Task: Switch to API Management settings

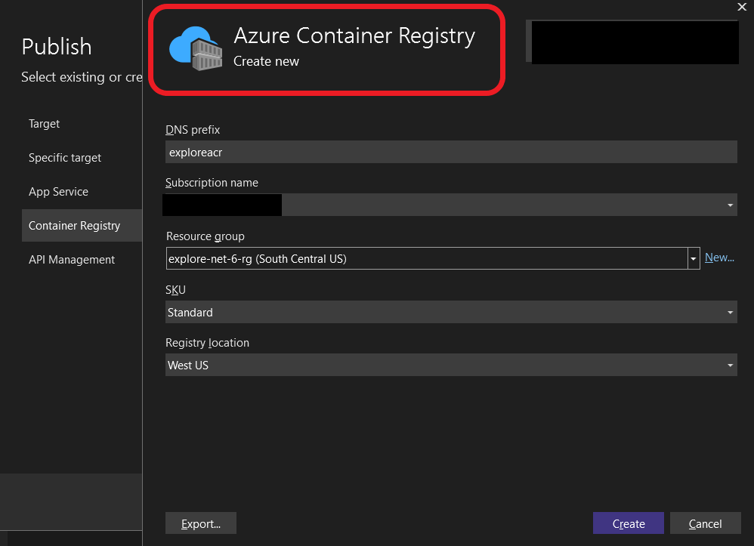Action: (x=71, y=259)
